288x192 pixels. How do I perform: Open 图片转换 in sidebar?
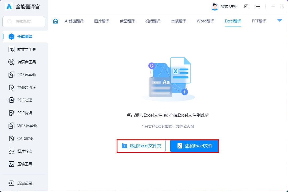pos(25,151)
